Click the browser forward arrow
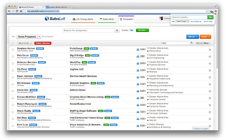Screen dimensions: 225x140 pyautogui.click(x=13, y=11)
